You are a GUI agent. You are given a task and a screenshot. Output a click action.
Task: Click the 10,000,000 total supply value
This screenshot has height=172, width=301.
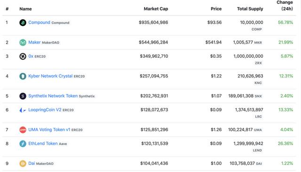point(252,23)
